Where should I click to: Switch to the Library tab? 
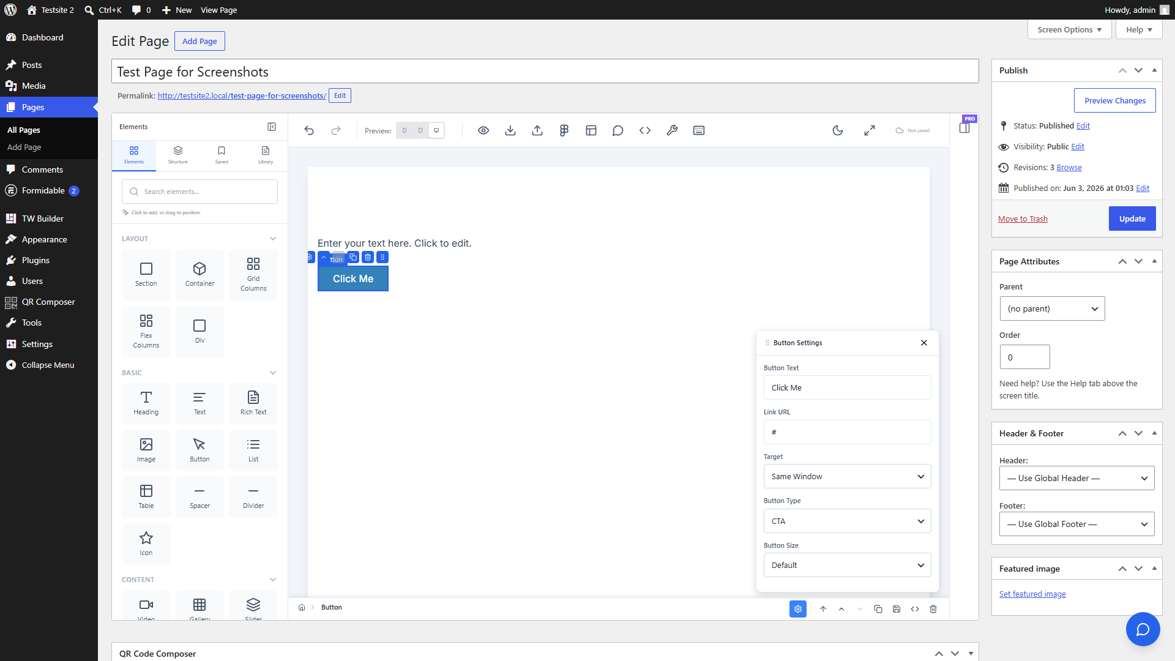[x=266, y=155]
